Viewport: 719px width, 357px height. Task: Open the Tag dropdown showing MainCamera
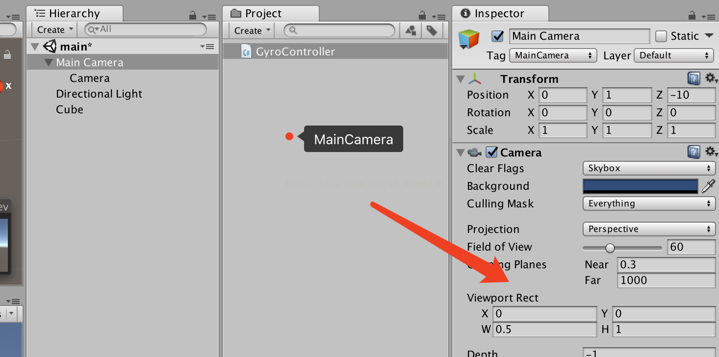553,55
